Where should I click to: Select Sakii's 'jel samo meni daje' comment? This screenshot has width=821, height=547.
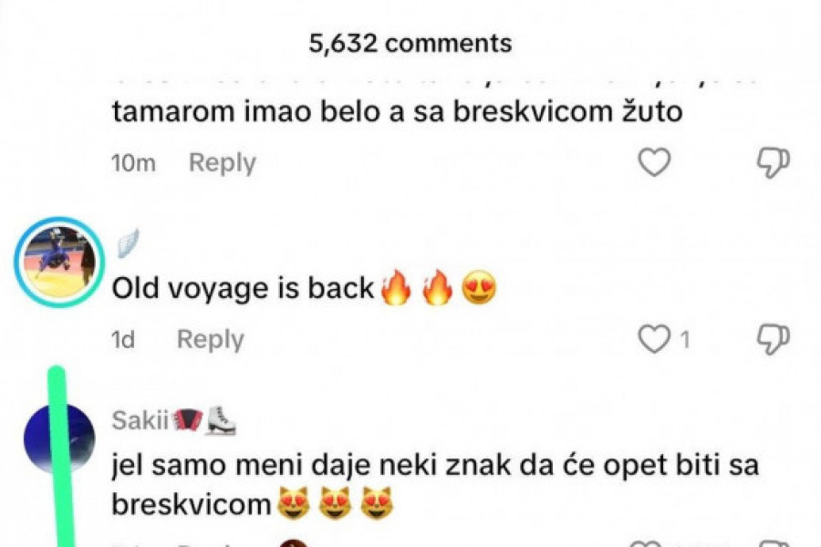click(434, 484)
